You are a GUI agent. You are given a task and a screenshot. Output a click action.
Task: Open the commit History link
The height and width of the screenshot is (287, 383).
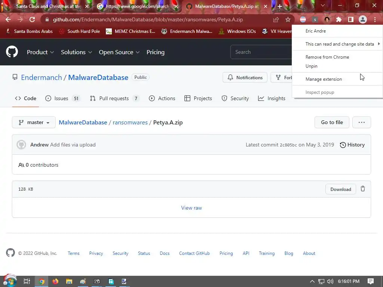[x=352, y=145]
